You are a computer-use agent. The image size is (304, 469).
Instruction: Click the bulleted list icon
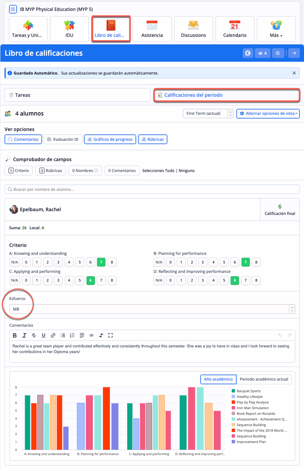point(63,335)
